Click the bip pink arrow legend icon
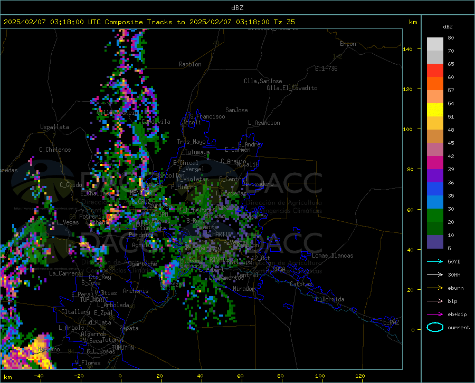Image resolution: width=475 pixels, height=383 pixels. 435,301
